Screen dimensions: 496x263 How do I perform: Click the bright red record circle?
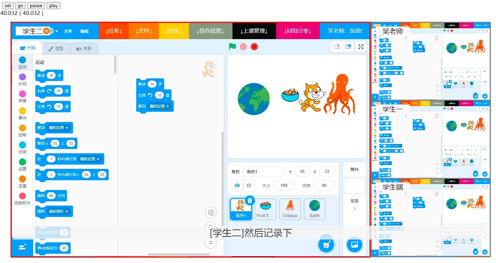(254, 47)
